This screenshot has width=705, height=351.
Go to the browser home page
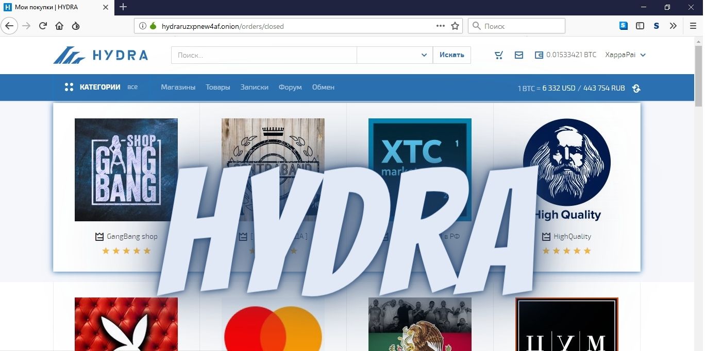pos(59,26)
